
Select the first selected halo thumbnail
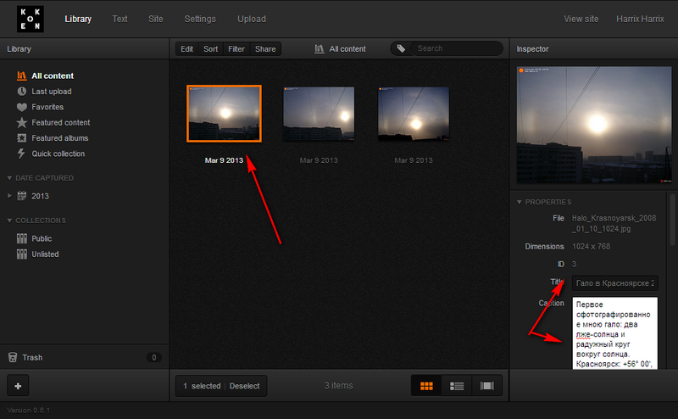[224, 114]
